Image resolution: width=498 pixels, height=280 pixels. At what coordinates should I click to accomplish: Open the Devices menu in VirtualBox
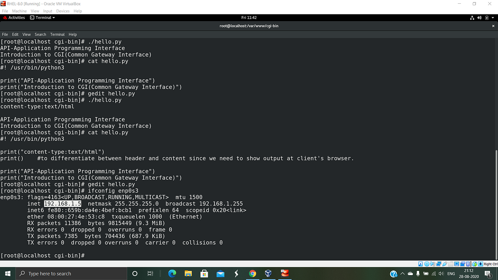[63, 11]
